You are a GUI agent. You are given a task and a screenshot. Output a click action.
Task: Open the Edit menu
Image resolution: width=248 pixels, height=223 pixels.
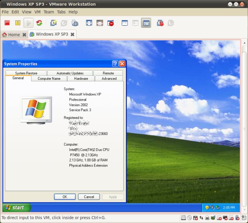point(15,12)
